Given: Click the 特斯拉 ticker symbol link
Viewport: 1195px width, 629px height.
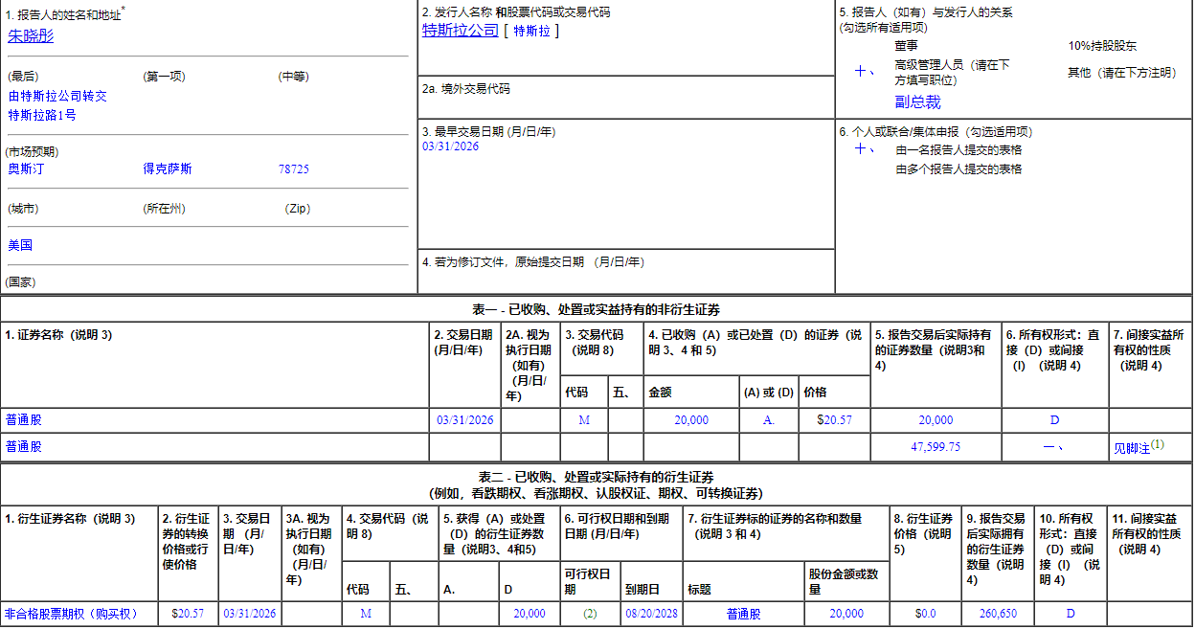Looking at the screenshot, I should tap(531, 31).
